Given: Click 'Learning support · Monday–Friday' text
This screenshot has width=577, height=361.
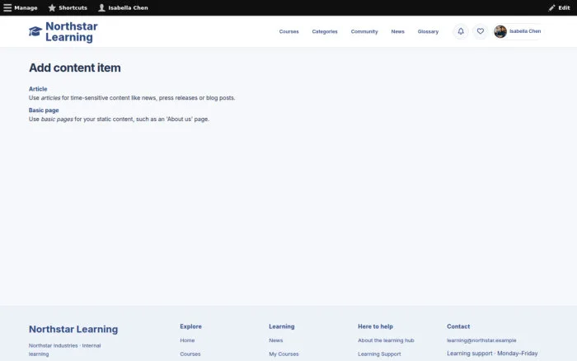Looking at the screenshot, I should point(492,354).
